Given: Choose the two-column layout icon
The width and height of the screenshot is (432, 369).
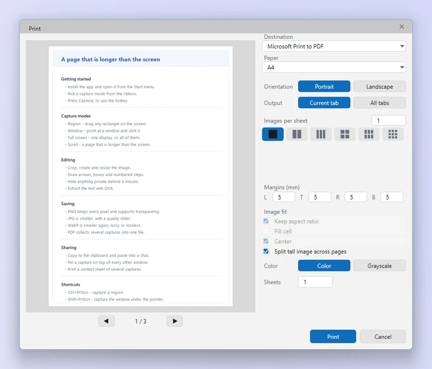Looking at the screenshot, I should 296,134.
